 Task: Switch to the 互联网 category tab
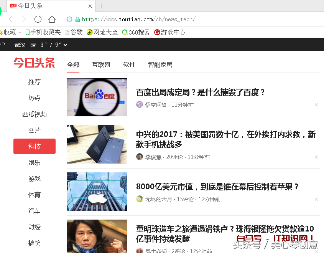(101, 64)
